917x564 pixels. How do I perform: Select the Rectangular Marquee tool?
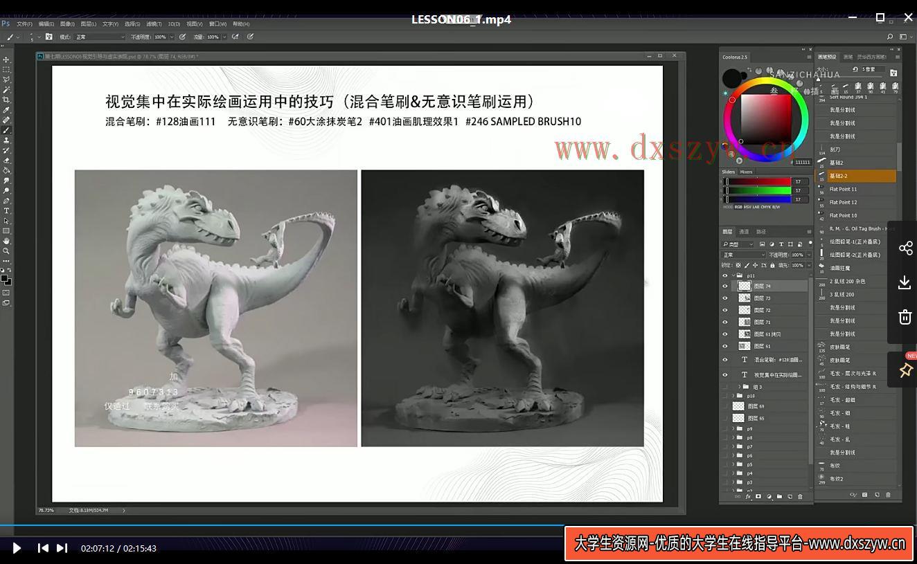pyautogui.click(x=6, y=70)
